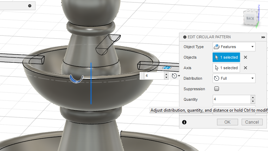Viewport: 268px width, 151px height.
Task: Open the in-canvas distribution type dropdown
Action: [x=176, y=76]
